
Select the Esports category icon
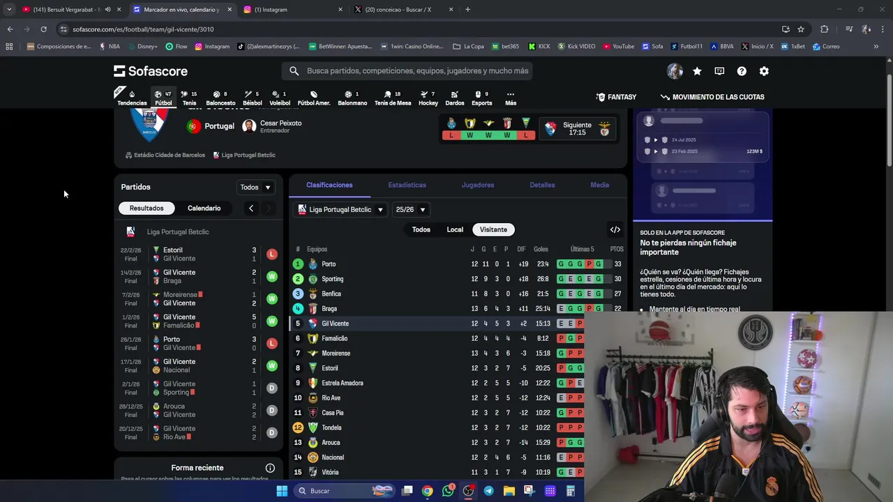pos(481,98)
